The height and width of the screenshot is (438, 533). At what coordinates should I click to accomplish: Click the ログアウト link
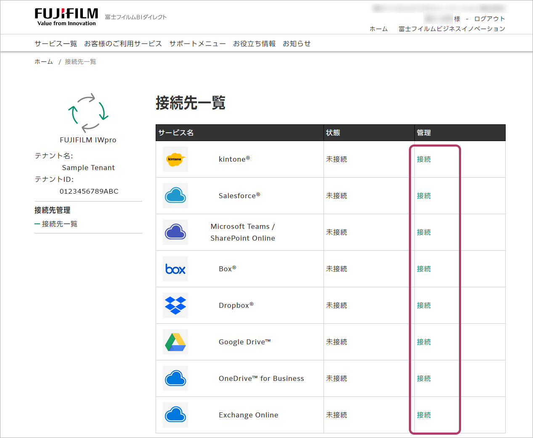tap(490, 19)
